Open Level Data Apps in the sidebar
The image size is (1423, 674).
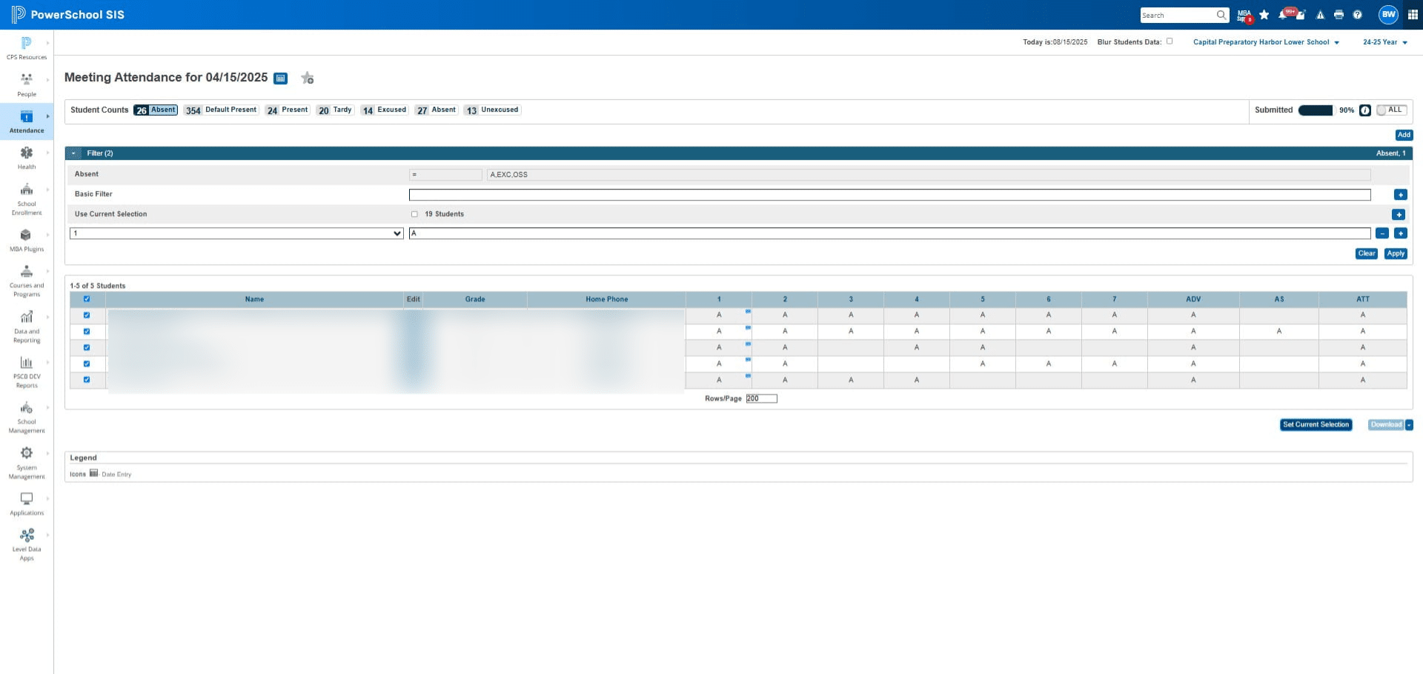click(27, 544)
